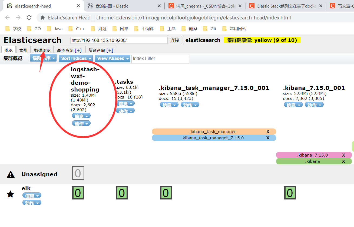
Task: Reload the page with refresh icon
Action: (x=29, y=18)
